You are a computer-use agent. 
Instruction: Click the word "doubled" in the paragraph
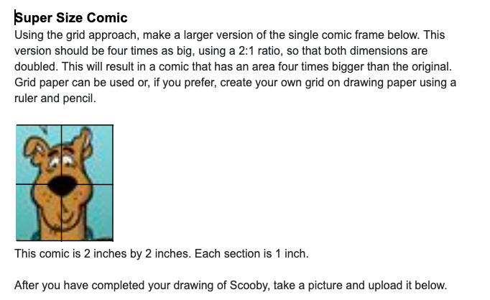35,67
